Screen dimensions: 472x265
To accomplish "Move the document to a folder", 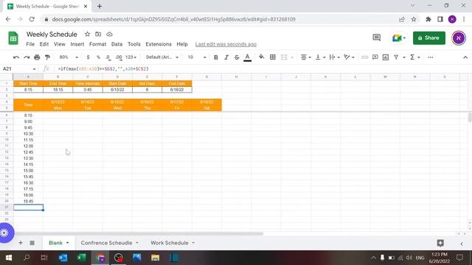I will pos(98,35).
